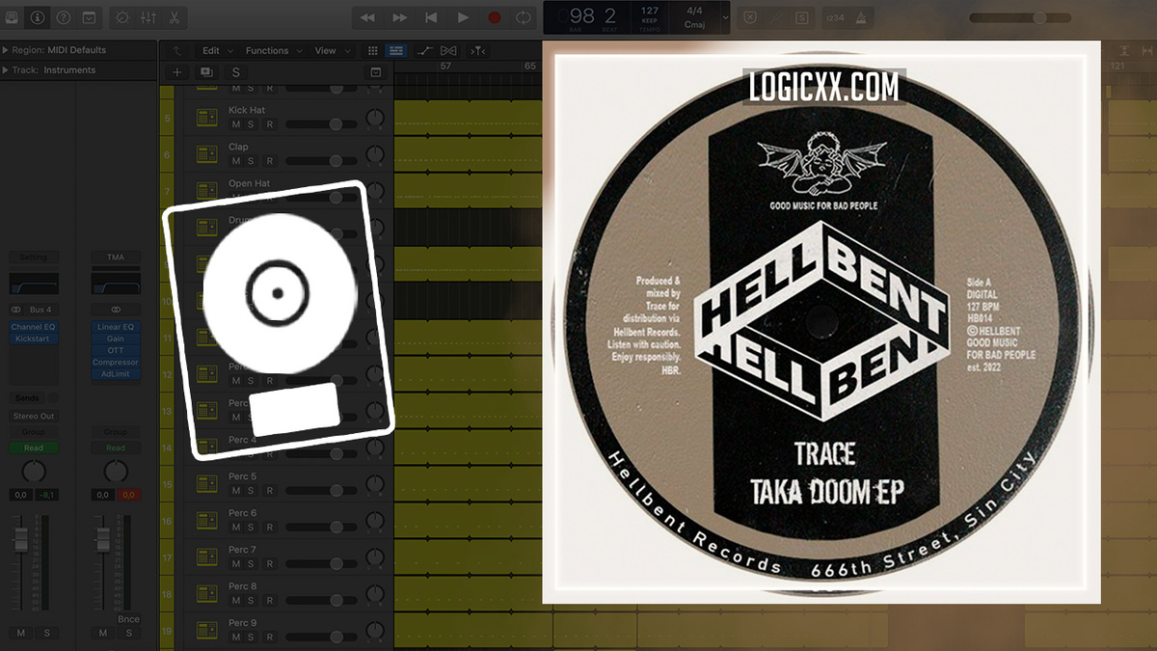Open the Channel EQ plugin slot

(x=33, y=327)
